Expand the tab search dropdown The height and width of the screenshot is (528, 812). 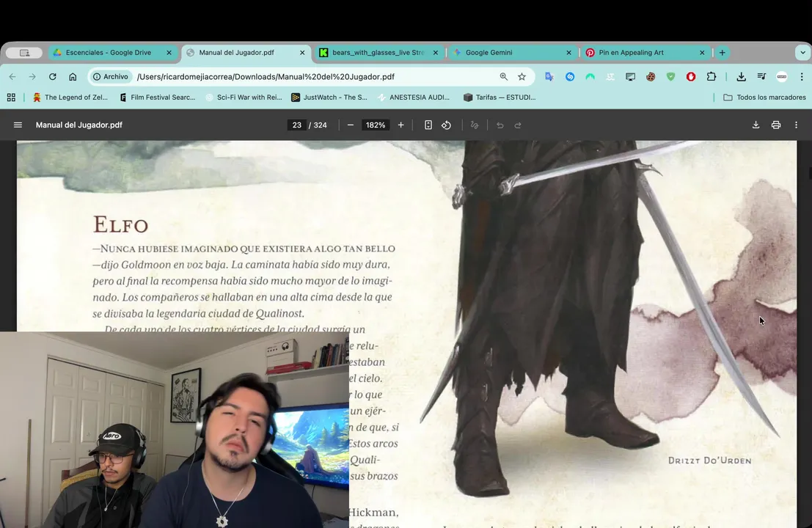[x=802, y=52]
